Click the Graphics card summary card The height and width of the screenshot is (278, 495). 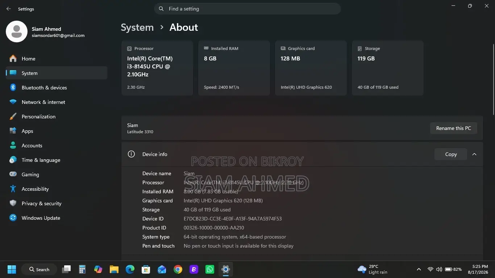point(311,68)
